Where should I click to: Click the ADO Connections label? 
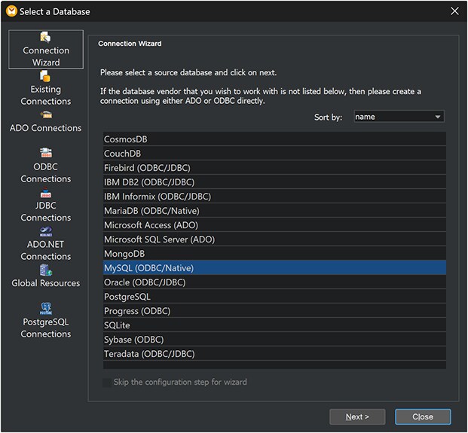(x=46, y=128)
